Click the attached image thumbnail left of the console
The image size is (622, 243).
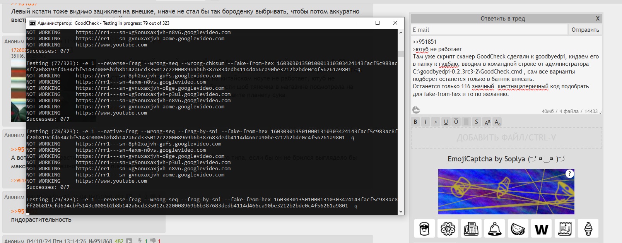[19, 91]
